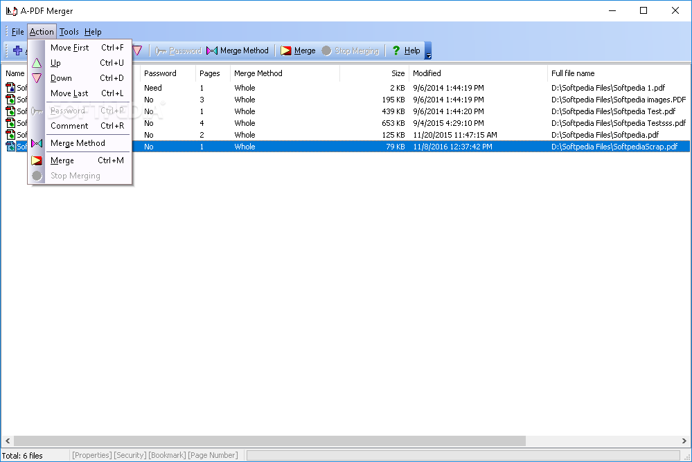This screenshot has height=462, width=692.
Task: Click the Merge Method bowtie icon in toolbar
Action: click(x=212, y=50)
